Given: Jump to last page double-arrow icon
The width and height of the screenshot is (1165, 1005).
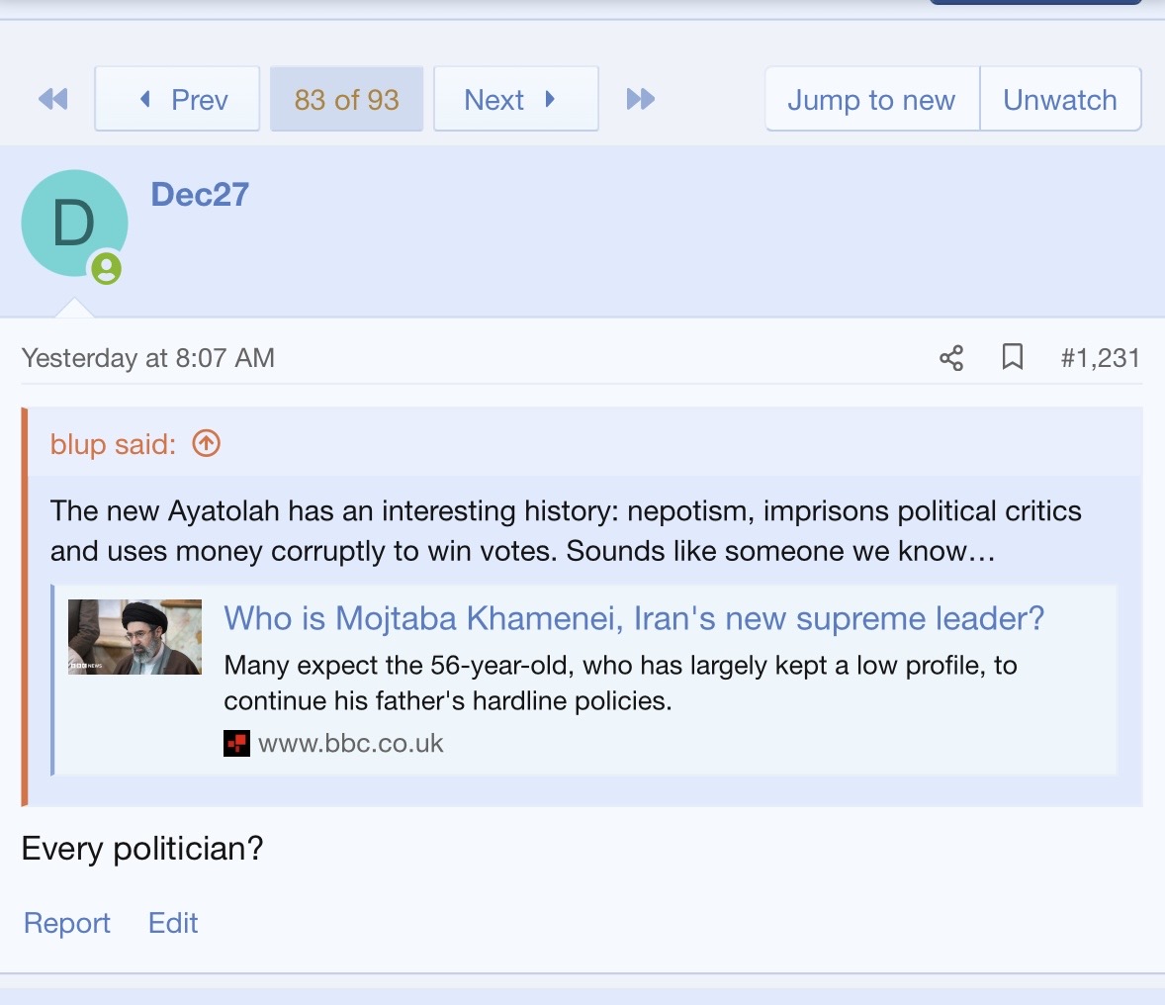Looking at the screenshot, I should pos(641,99).
